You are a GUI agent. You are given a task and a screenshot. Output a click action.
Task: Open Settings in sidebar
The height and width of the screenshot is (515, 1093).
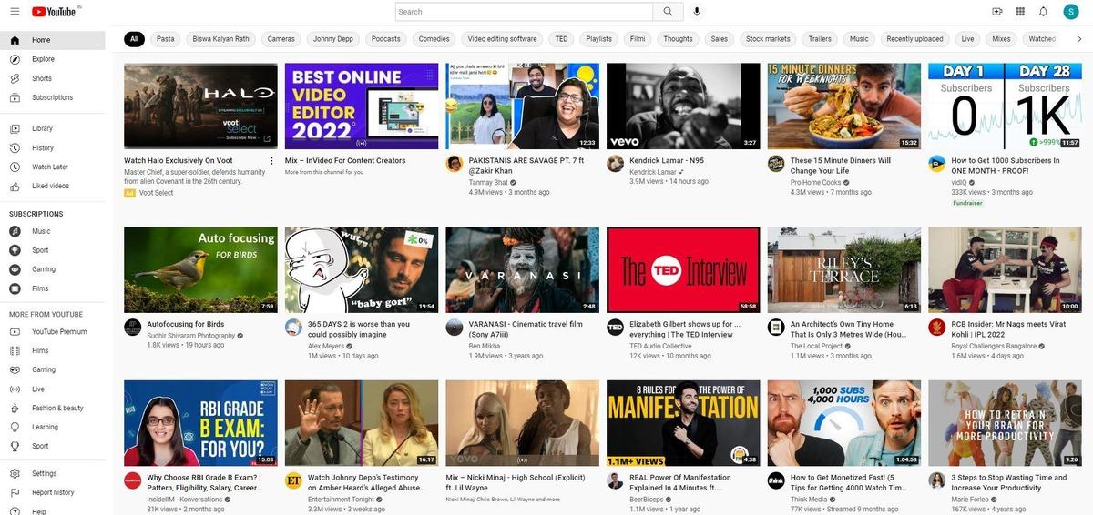(53, 473)
